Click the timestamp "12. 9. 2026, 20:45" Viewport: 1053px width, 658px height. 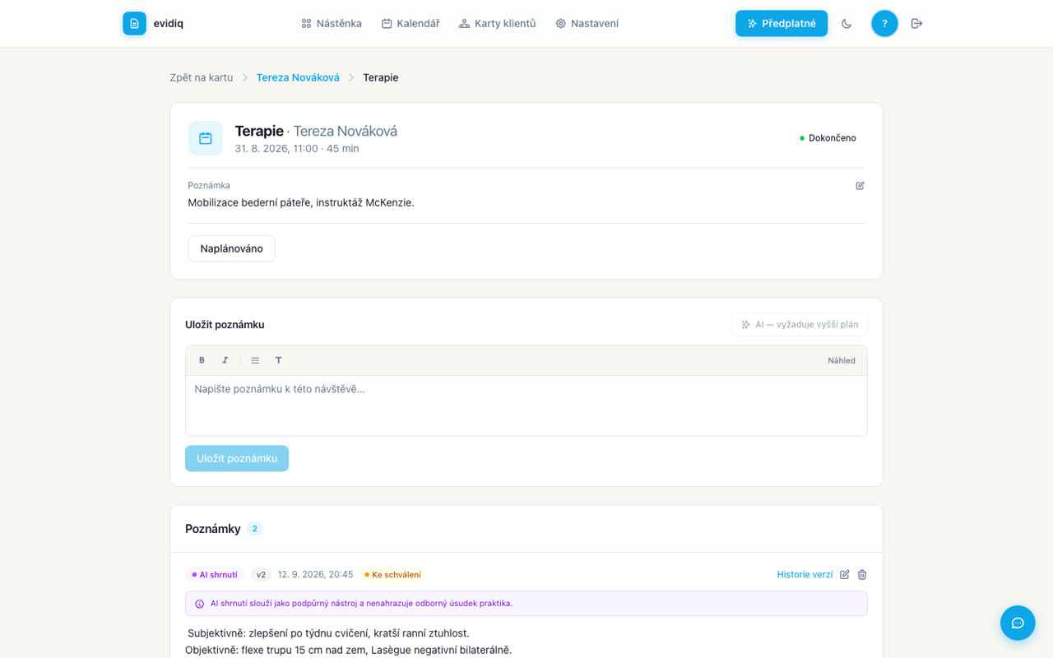(x=315, y=574)
